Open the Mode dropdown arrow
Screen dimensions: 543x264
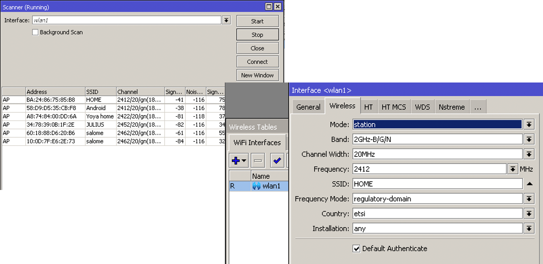pyautogui.click(x=529, y=124)
